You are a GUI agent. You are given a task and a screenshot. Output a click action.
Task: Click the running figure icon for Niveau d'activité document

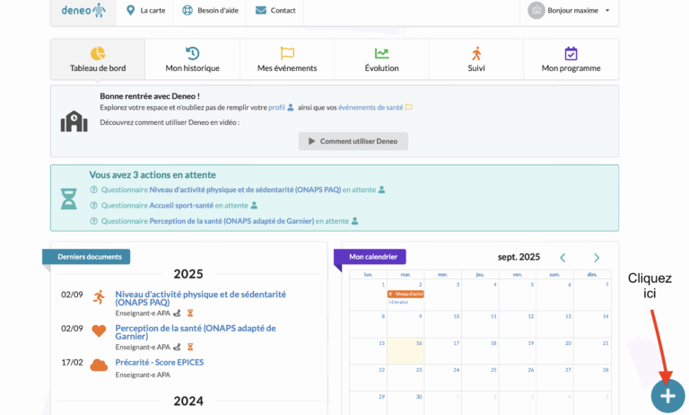99,297
